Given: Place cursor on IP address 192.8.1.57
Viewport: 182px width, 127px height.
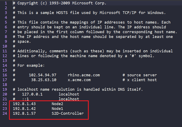Looking at the screenshot, I should [x=24, y=113].
